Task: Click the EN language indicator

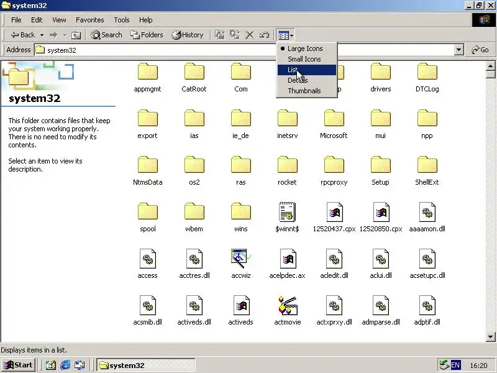Action: pyautogui.click(x=455, y=366)
